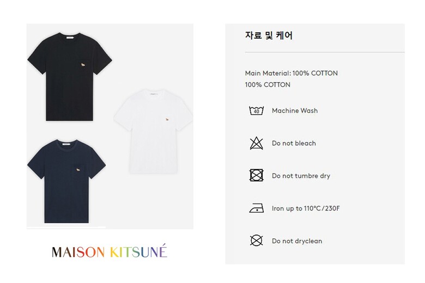
Task: Open the black t-shirt product image
Action: (70, 77)
